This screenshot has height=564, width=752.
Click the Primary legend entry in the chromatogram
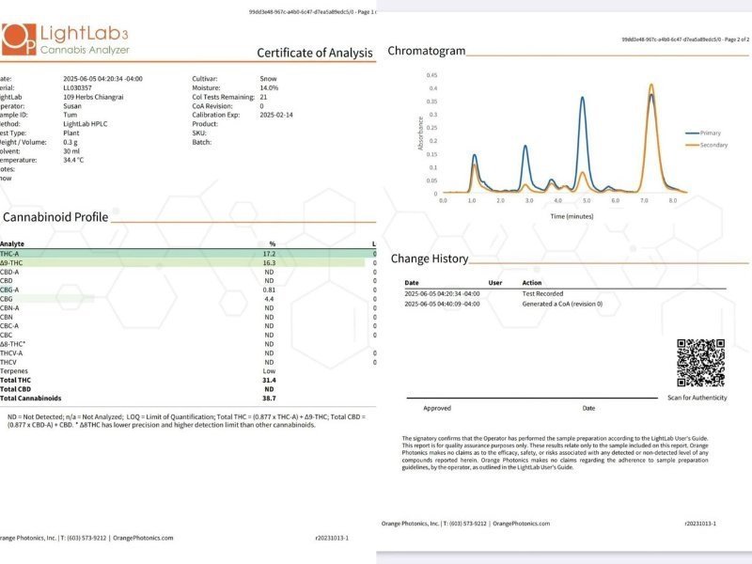click(703, 133)
